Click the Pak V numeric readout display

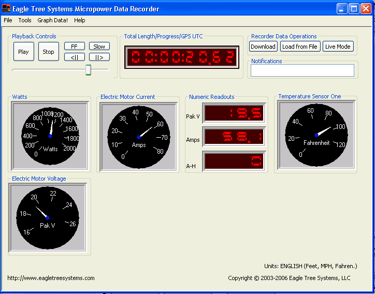[x=234, y=113]
